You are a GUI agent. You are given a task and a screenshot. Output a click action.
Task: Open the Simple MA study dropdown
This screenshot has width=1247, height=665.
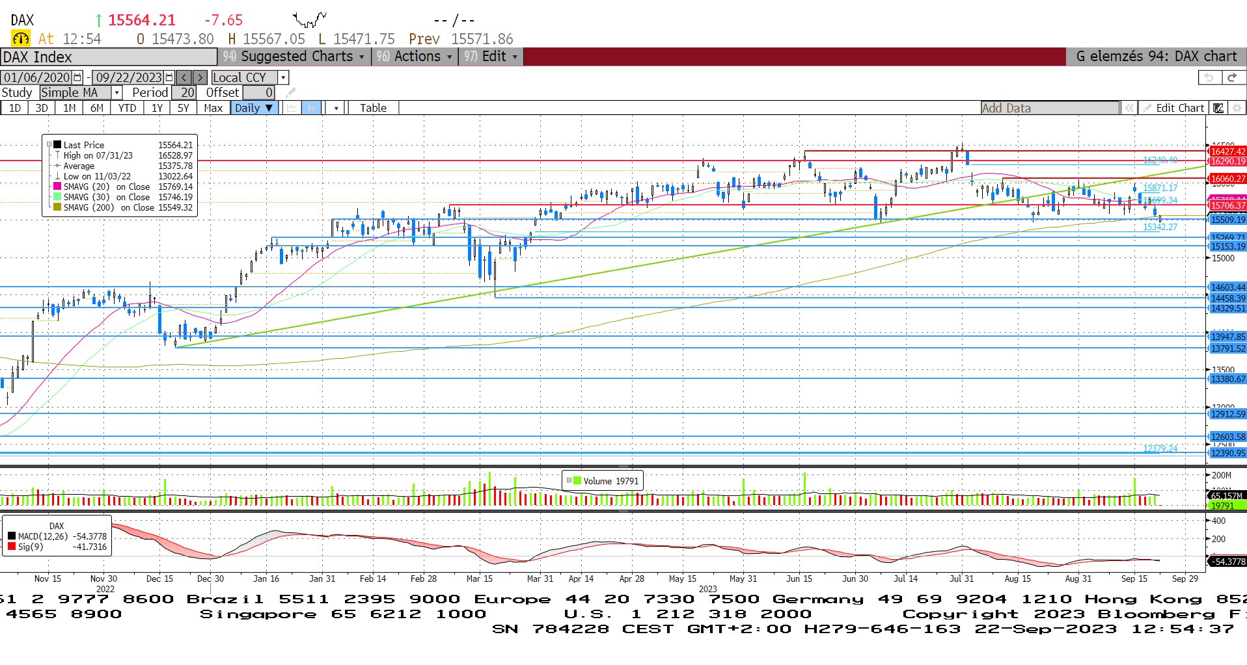coord(116,92)
